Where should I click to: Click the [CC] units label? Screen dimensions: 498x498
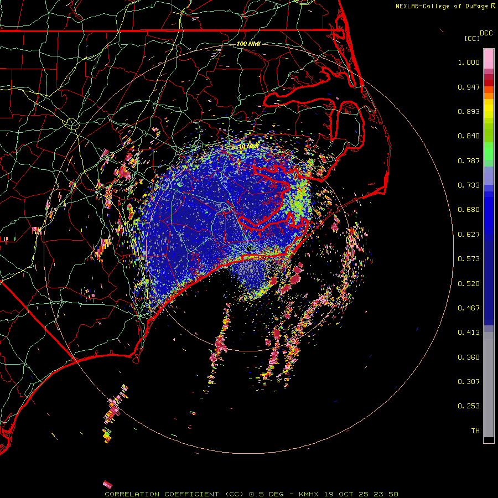(472, 38)
